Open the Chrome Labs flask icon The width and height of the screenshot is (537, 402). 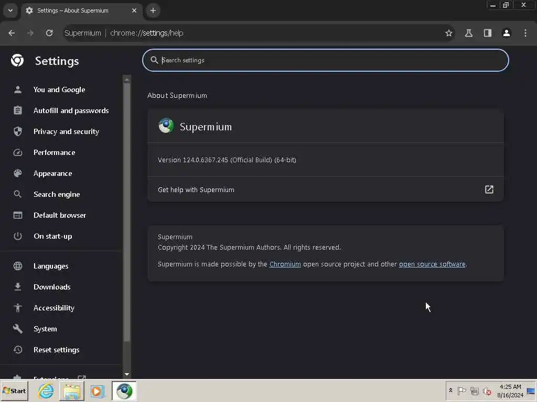[468, 33]
